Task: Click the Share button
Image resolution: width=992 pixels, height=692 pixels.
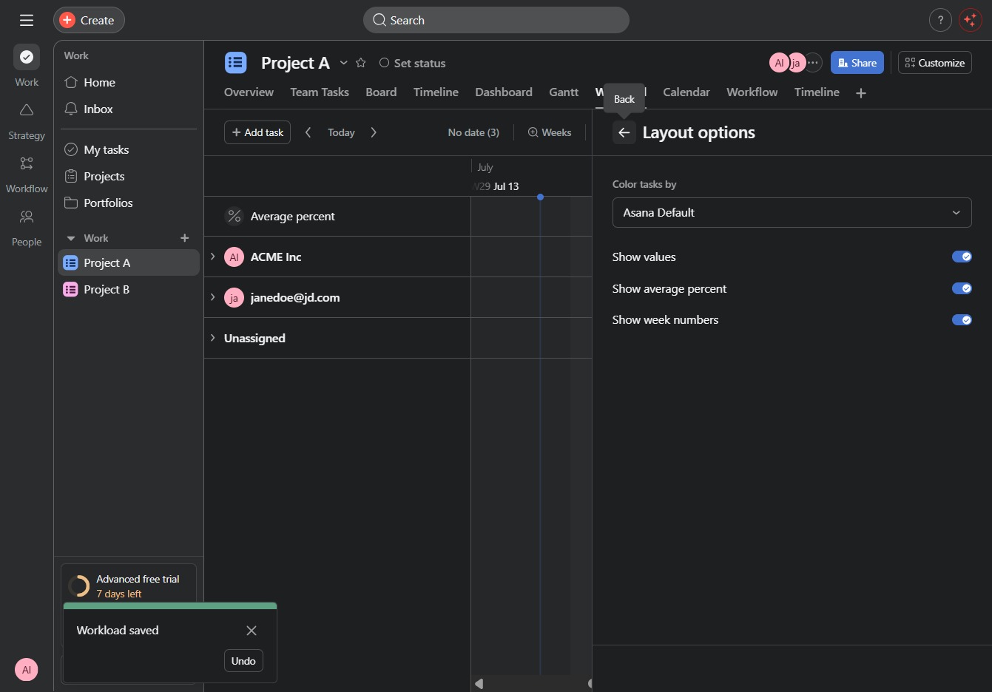Action: pyautogui.click(x=857, y=63)
